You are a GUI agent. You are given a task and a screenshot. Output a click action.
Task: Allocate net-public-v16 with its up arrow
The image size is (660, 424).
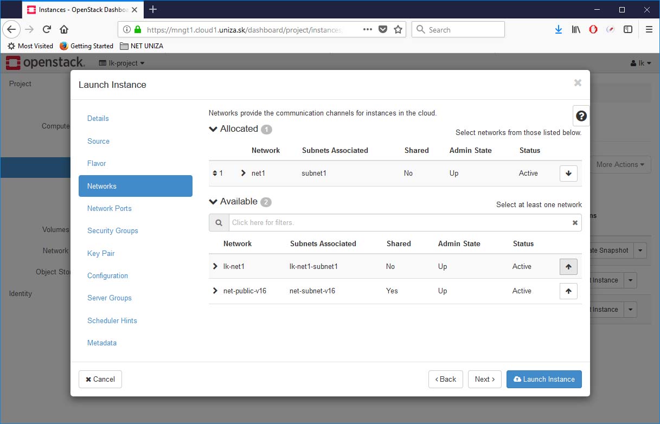point(568,291)
